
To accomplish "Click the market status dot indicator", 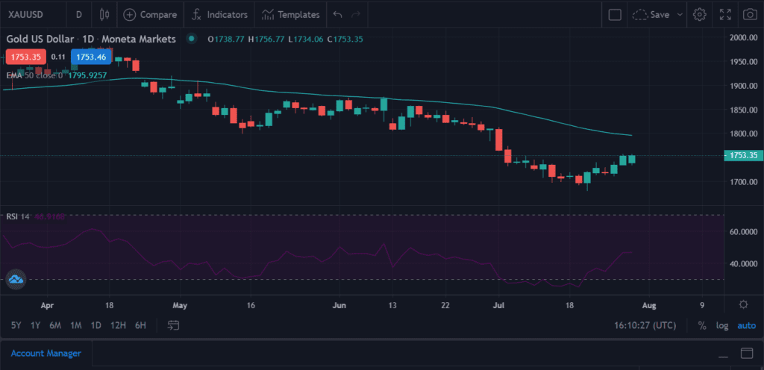I will (192, 39).
